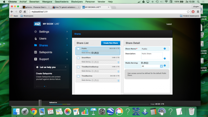
Task: Click the Shares folder icon in sidebar
Action: (35, 45)
